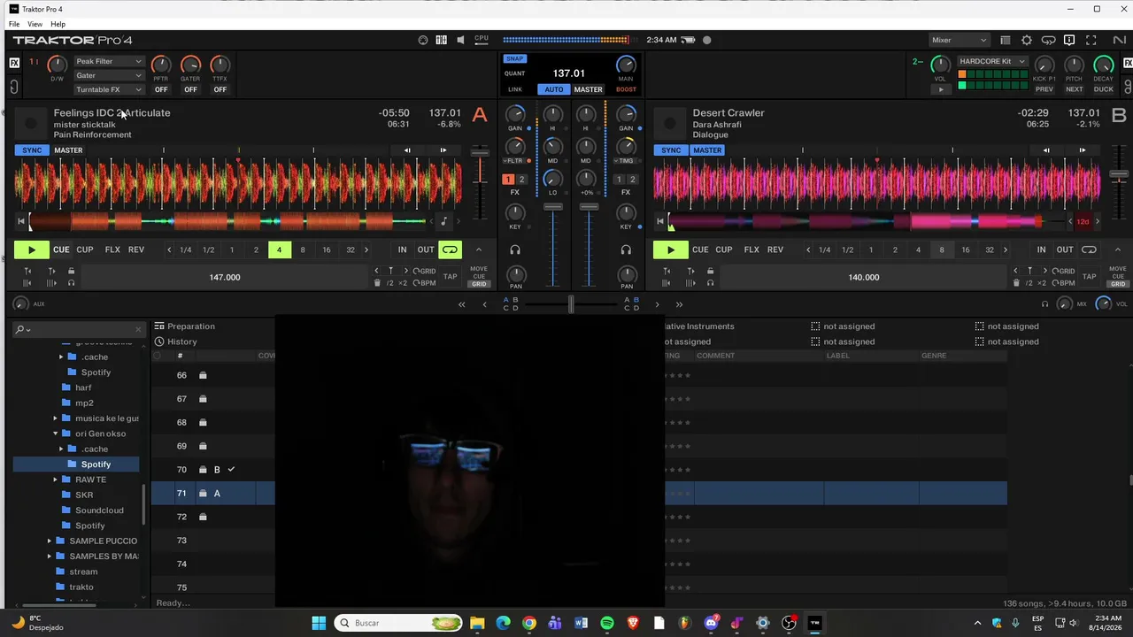Open the Turntable FX effect dropdown
Viewport: 1133px width, 637px height.
tap(108, 90)
